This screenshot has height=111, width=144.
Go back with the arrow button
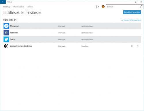tap(3, 2)
